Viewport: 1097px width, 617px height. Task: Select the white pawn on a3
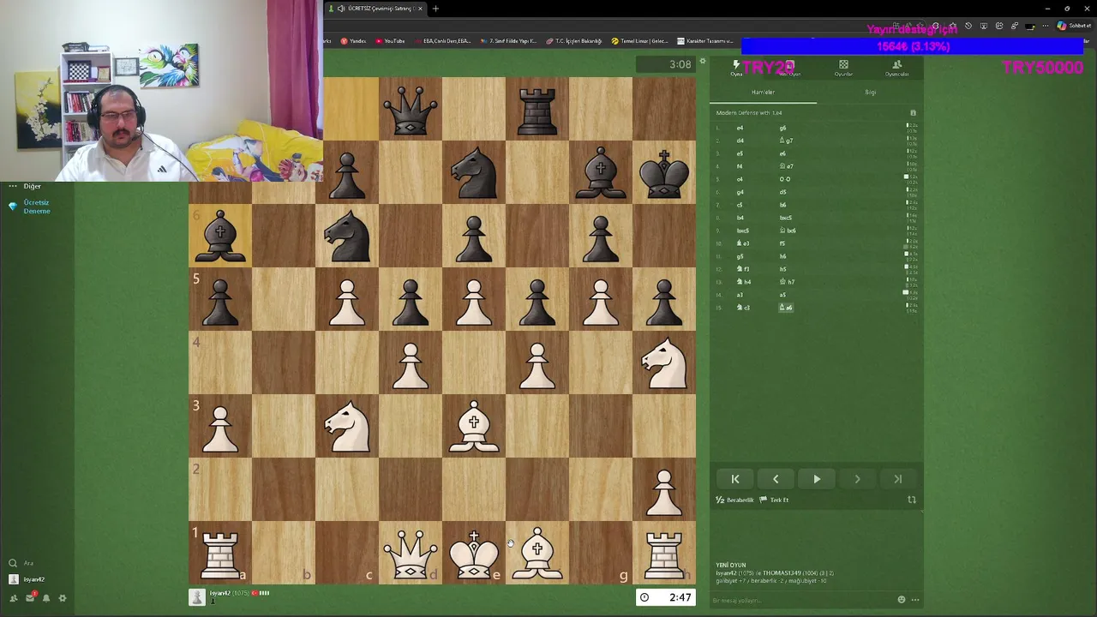point(220,426)
